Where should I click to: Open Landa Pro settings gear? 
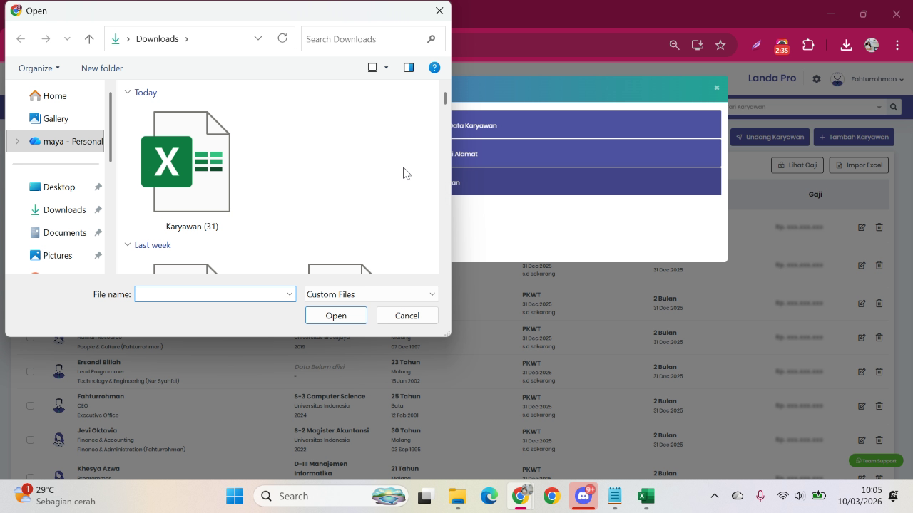pos(817,79)
